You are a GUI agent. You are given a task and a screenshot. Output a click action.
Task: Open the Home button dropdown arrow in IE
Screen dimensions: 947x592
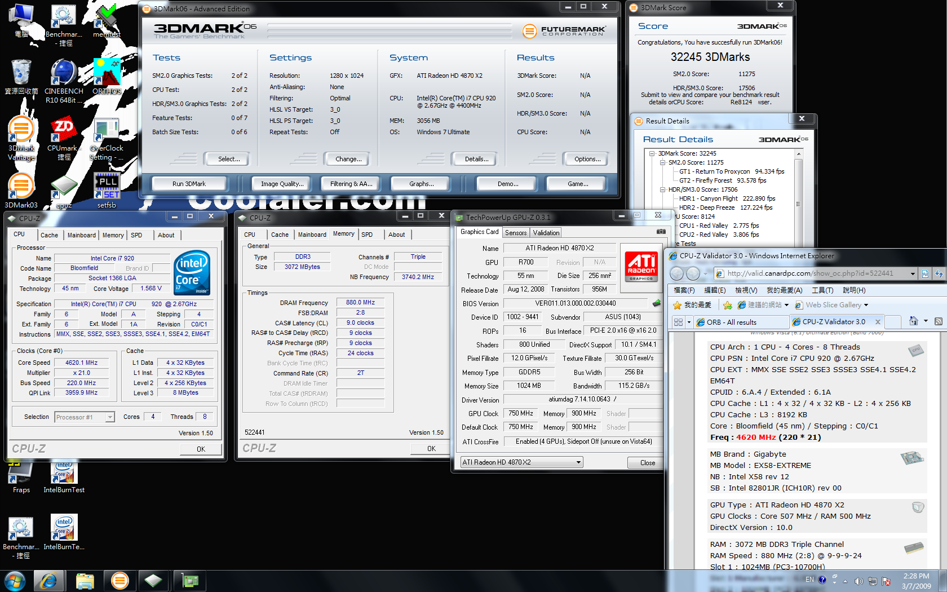926,321
